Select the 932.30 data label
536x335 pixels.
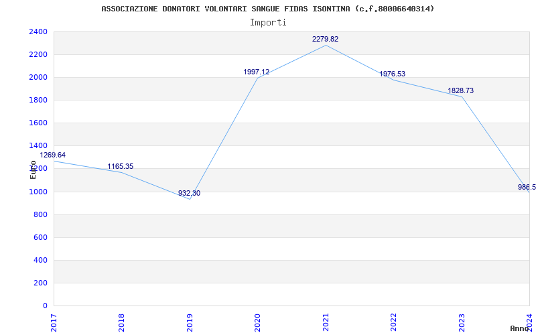(189, 193)
